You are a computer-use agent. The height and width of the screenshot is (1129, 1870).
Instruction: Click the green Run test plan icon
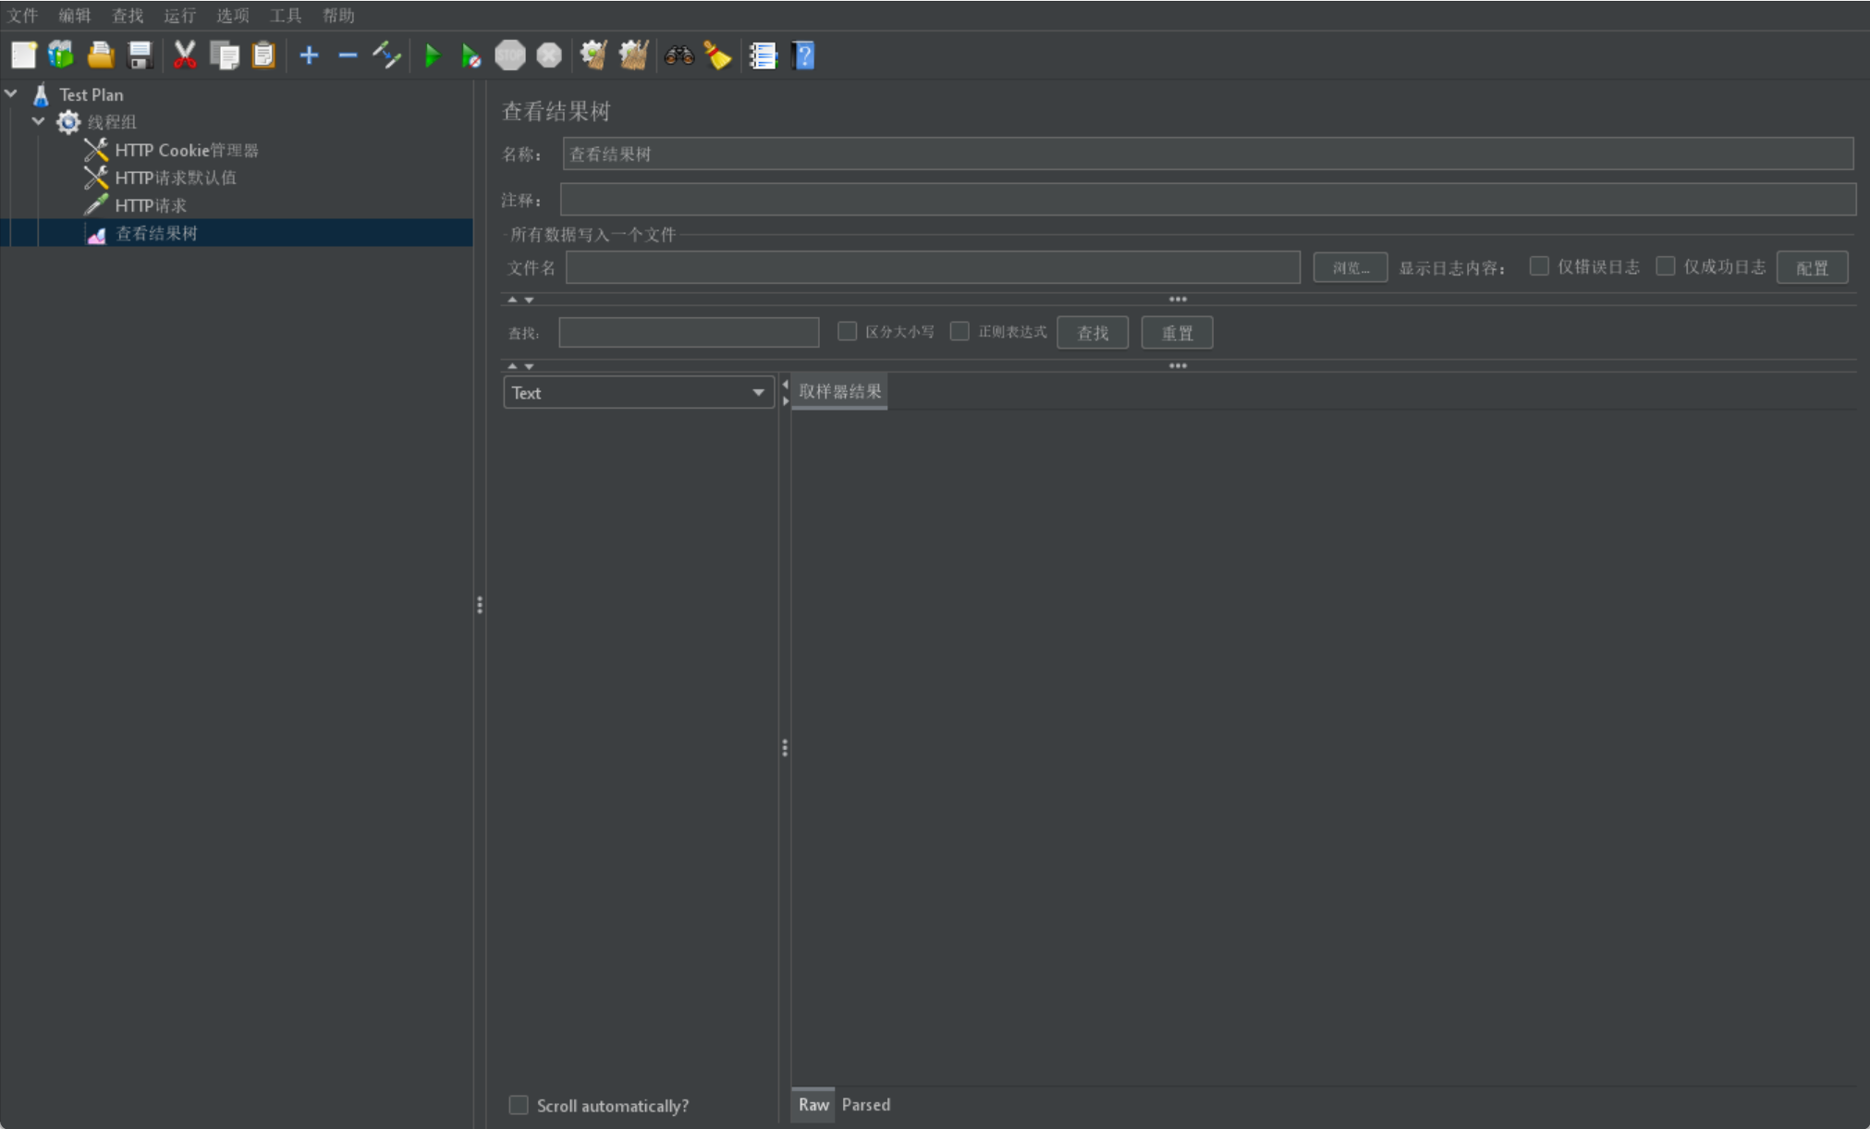coord(432,55)
